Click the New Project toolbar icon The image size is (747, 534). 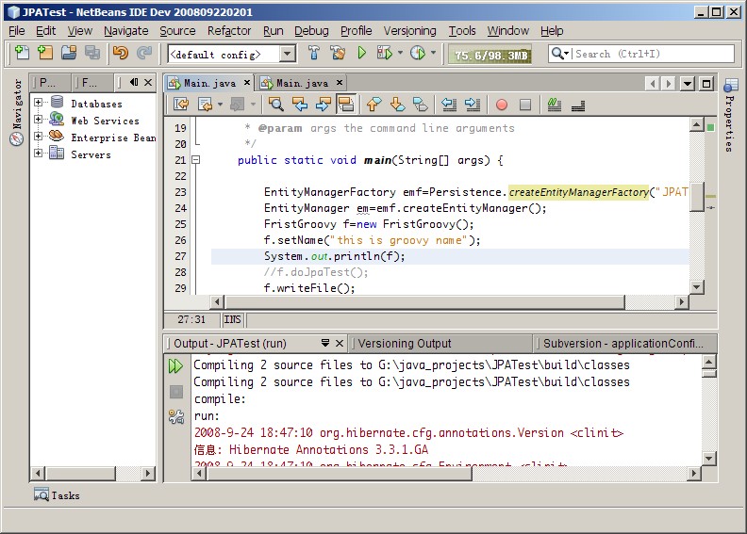[x=45, y=53]
